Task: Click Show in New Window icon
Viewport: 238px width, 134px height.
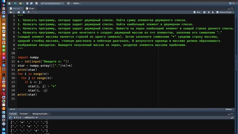Action: 19,12
